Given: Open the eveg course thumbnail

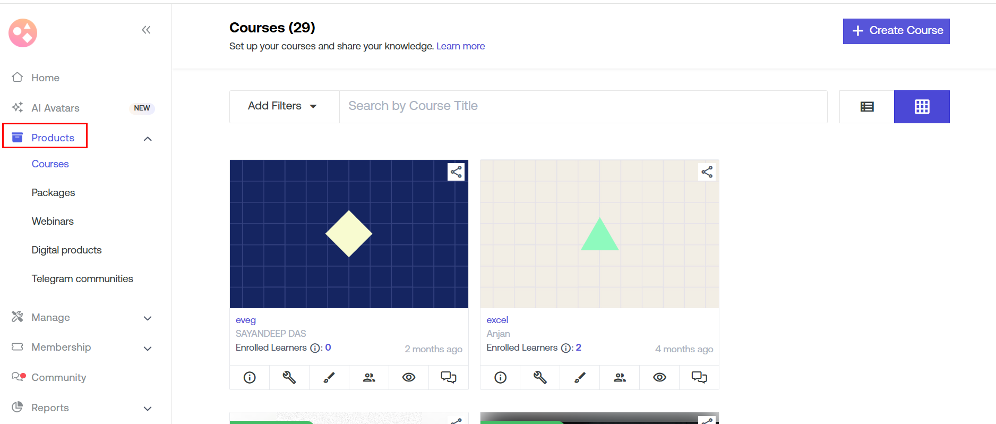Looking at the screenshot, I should (349, 234).
